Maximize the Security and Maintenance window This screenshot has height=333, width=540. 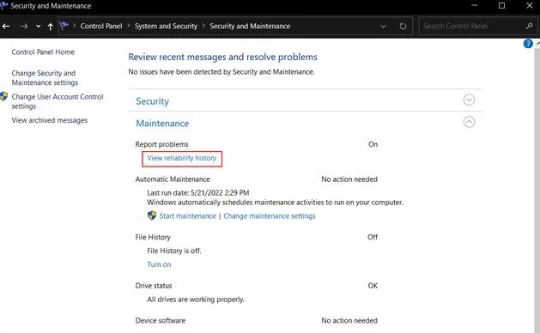[x=501, y=5]
